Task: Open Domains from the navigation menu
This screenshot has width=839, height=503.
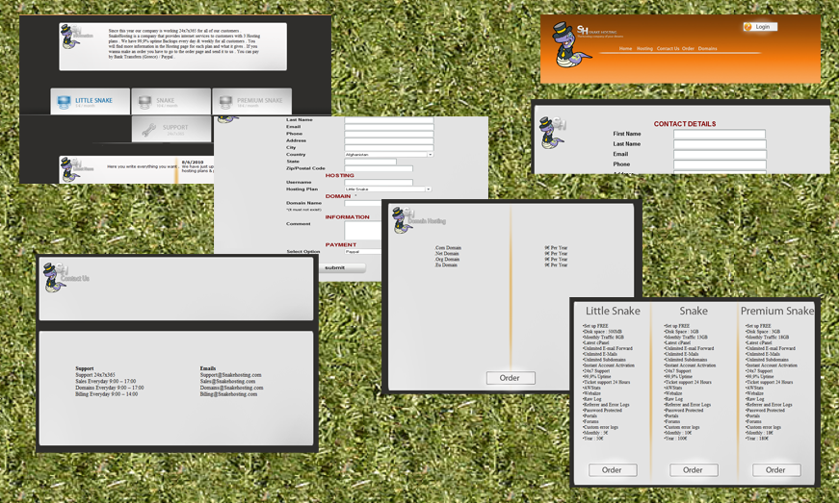Action: click(707, 49)
